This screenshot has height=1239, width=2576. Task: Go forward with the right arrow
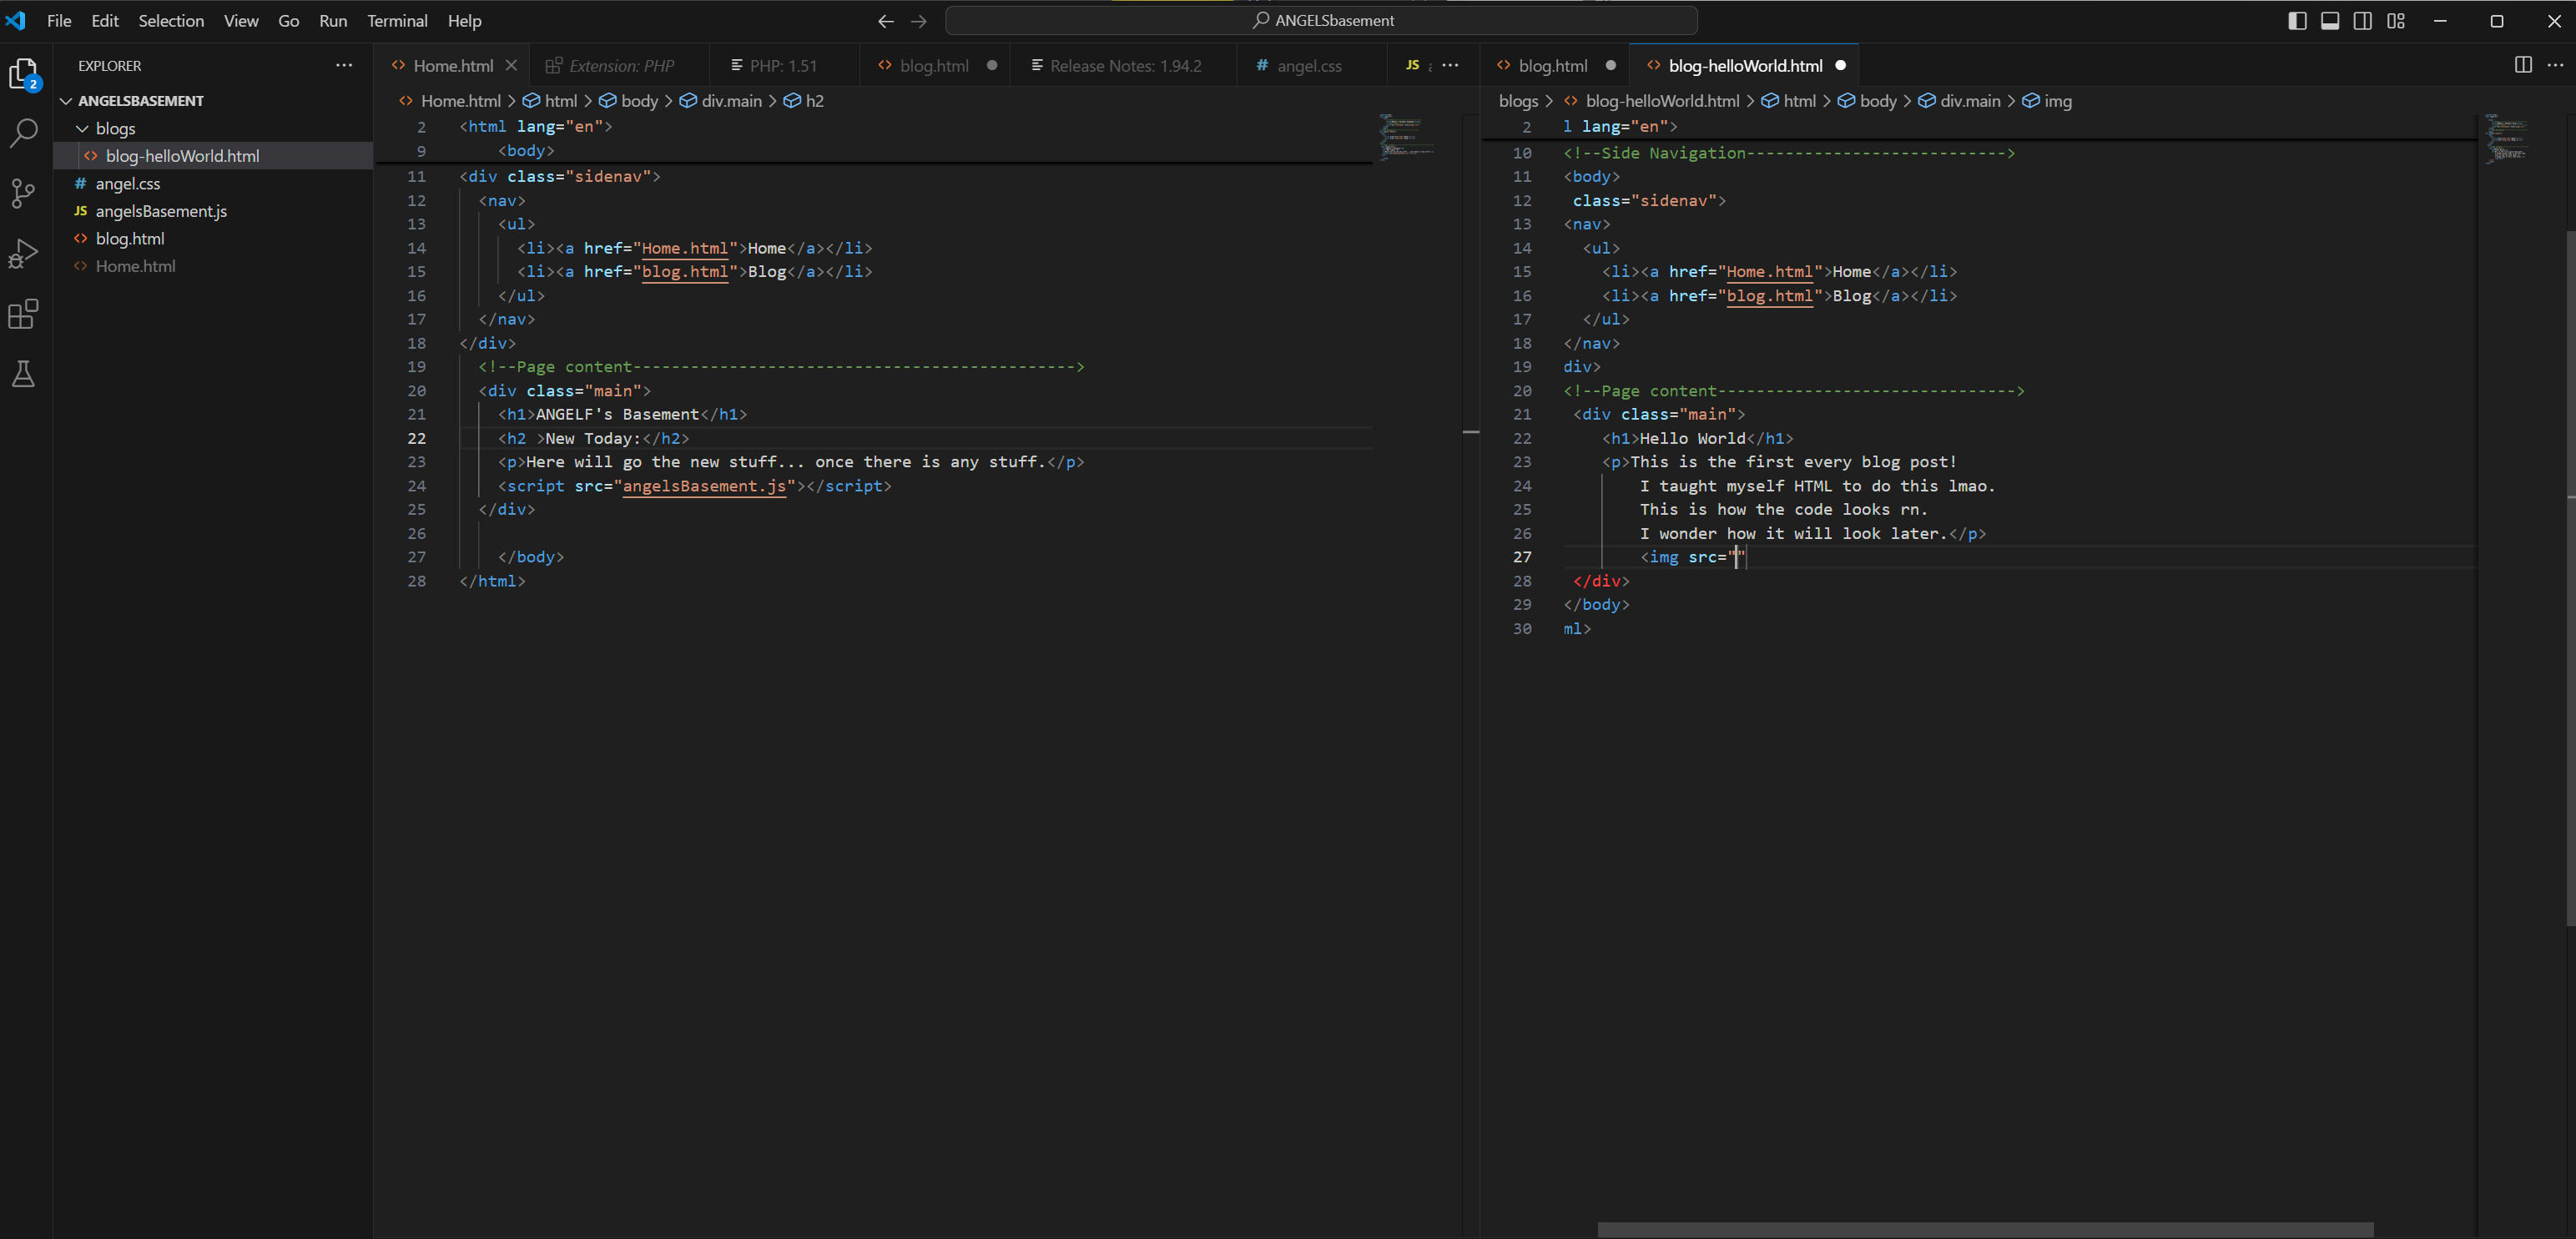[x=919, y=21]
